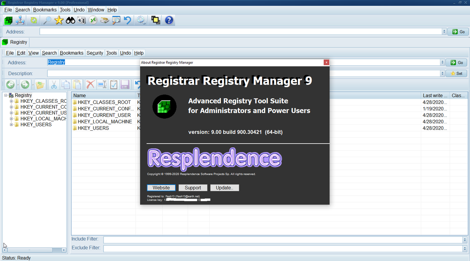470x261 pixels.
Task: Click the Rename text-cursor icon
Action: (x=102, y=85)
